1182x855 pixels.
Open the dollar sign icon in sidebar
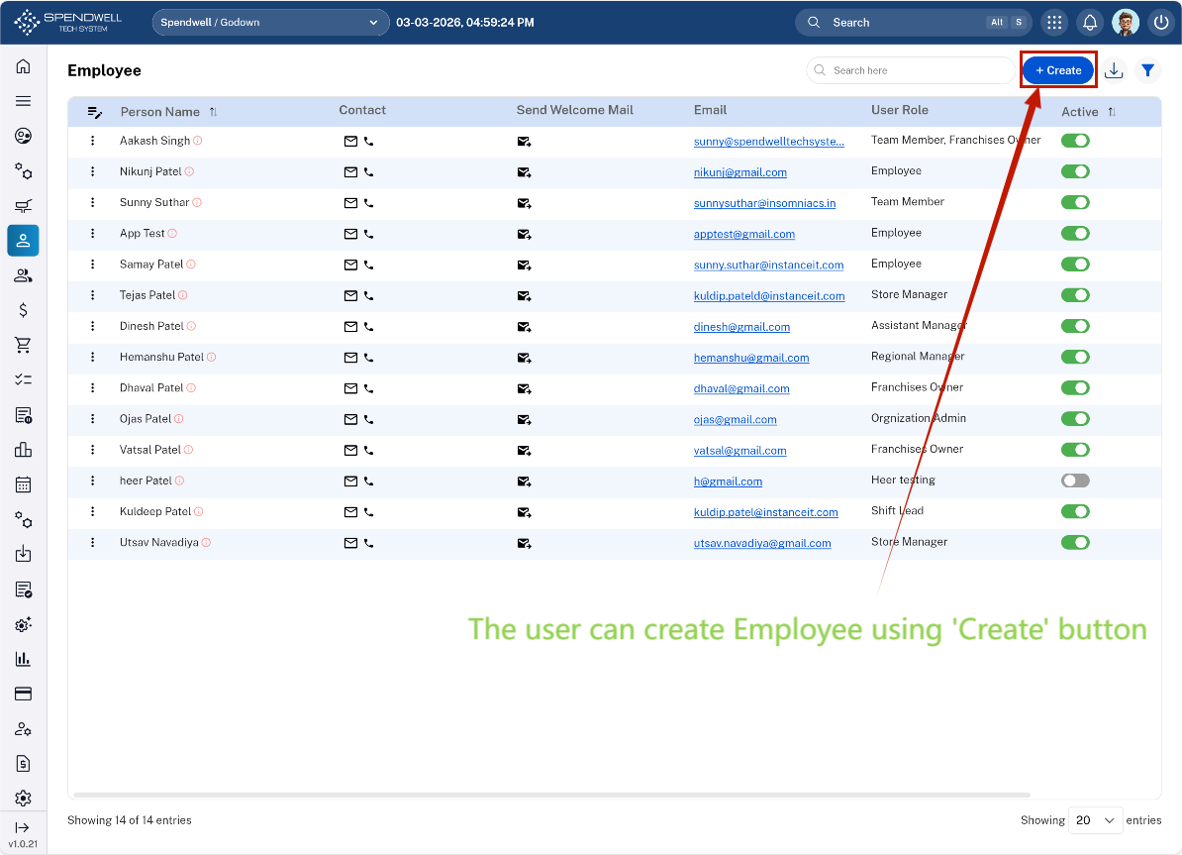(x=24, y=310)
